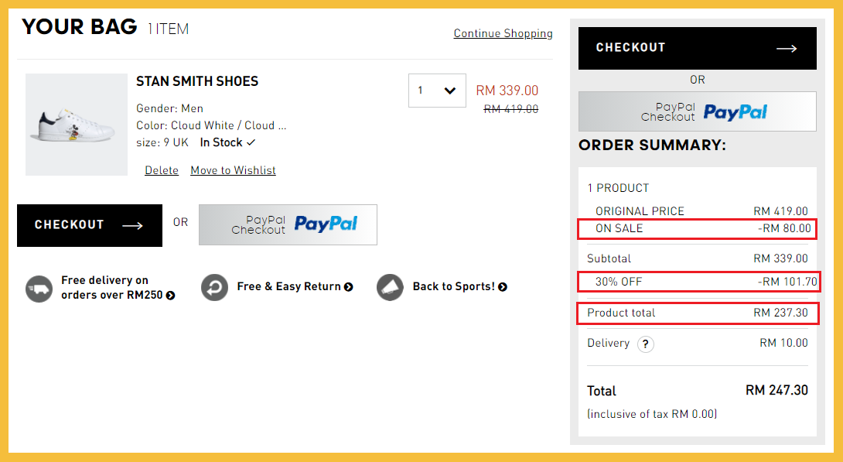This screenshot has width=843, height=462.
Task: Open the quantity dropdown showing 1
Action: (437, 91)
